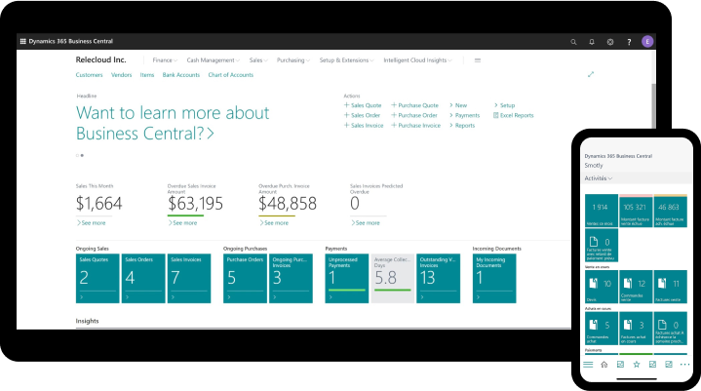Expand Intelligent Cloud Insights menu

[417, 59]
